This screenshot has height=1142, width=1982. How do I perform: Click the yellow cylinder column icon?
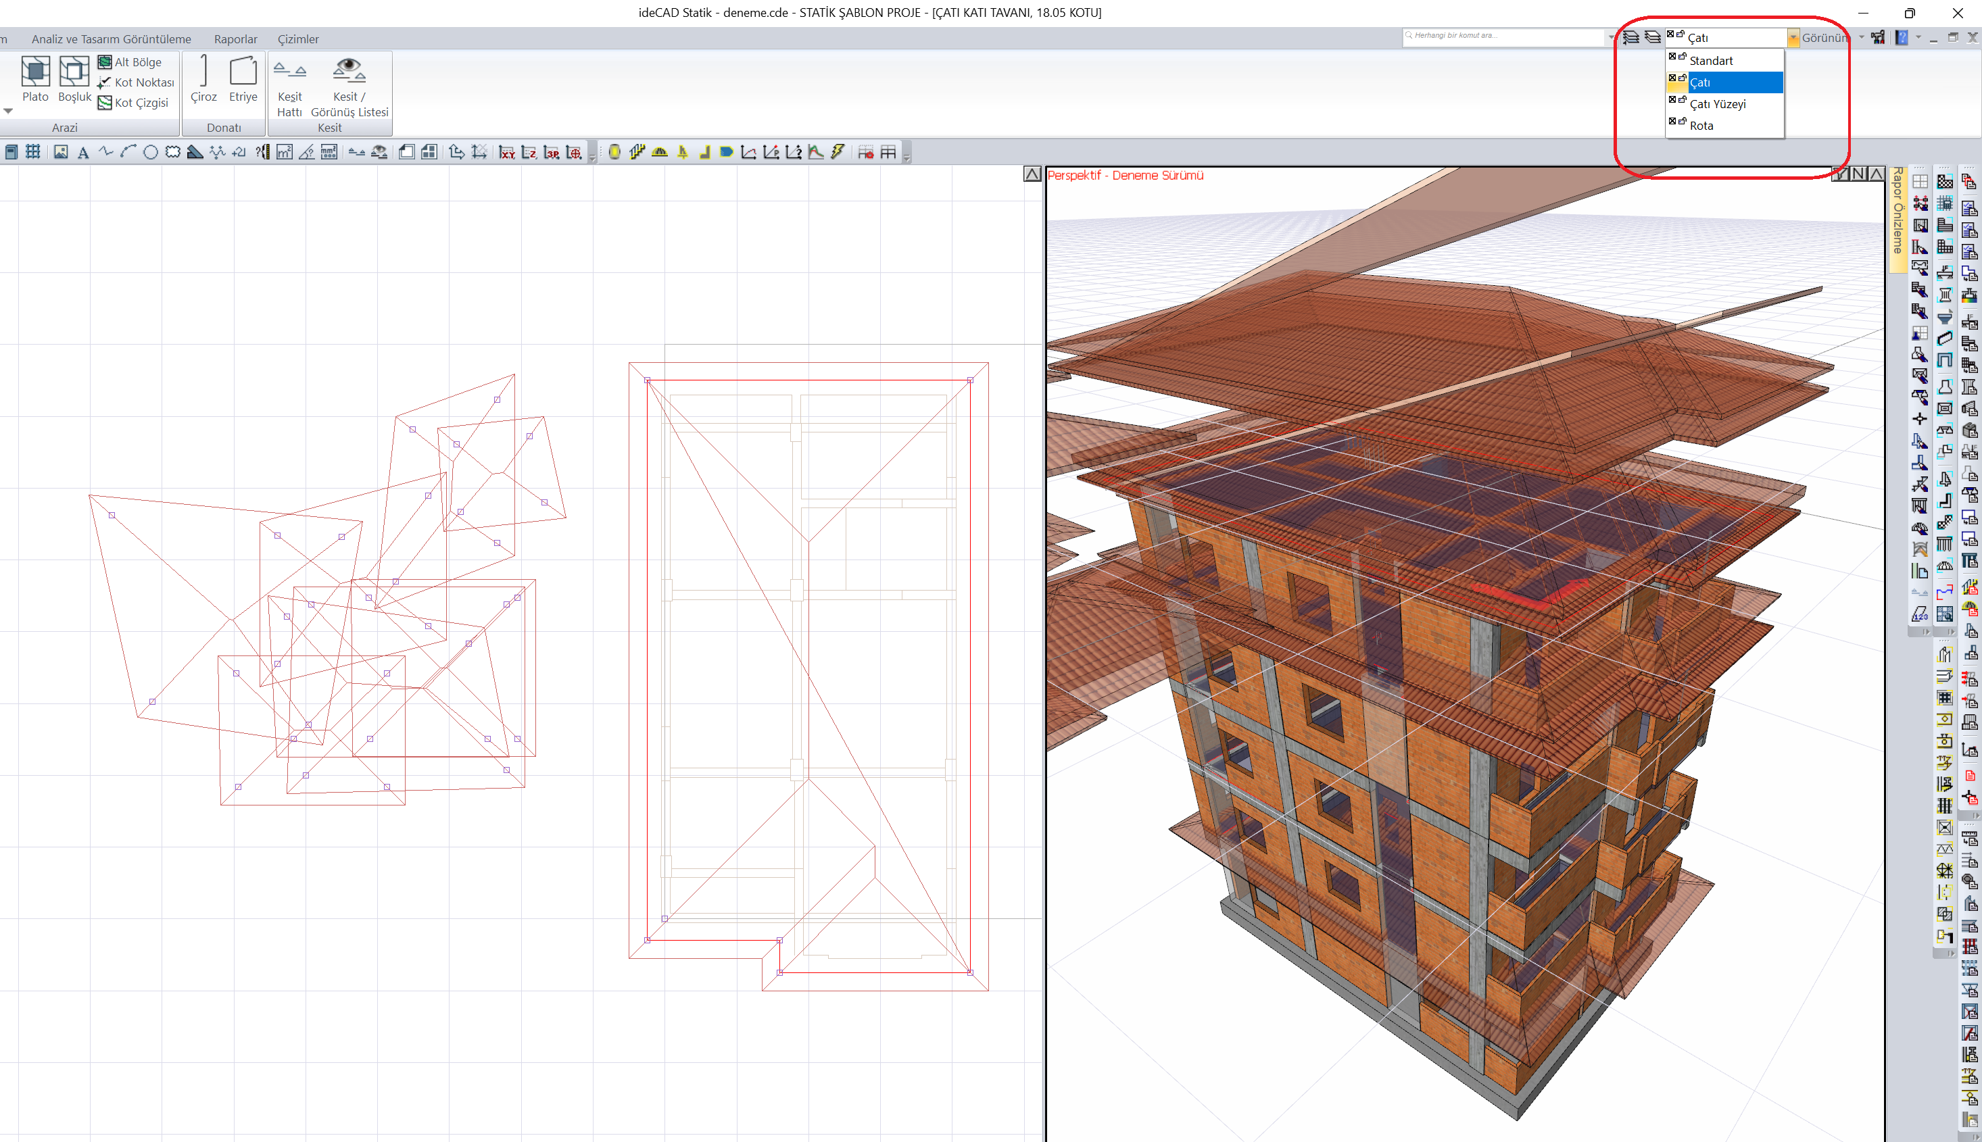[614, 152]
